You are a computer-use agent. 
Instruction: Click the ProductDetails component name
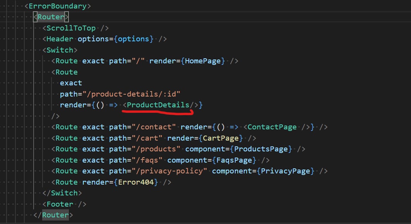158,105
